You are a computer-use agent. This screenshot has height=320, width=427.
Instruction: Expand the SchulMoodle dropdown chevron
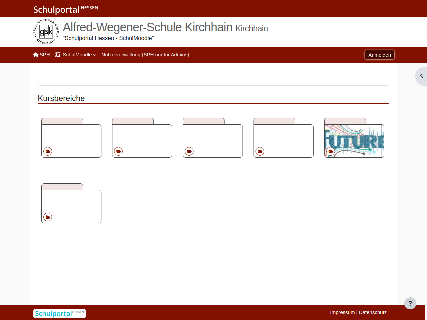click(x=95, y=55)
